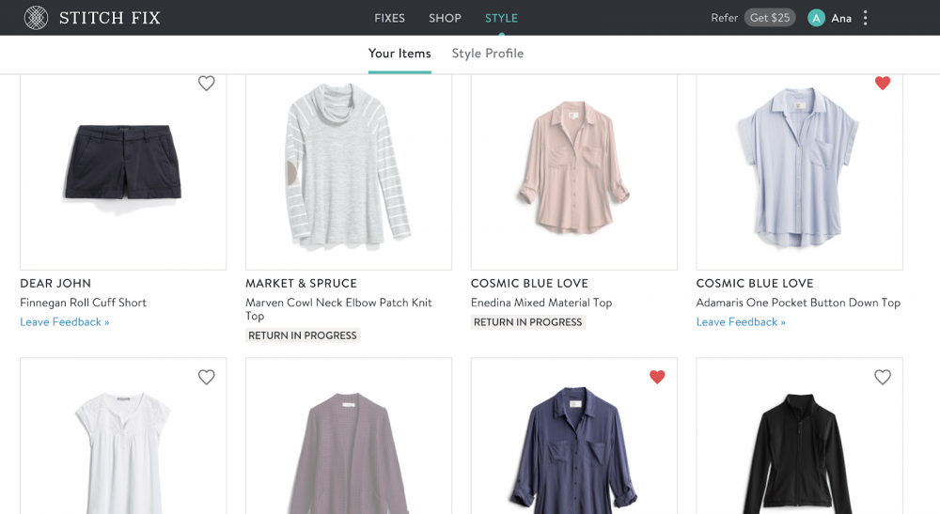This screenshot has width=940, height=514.
Task: Click the Refer text in header
Action: (x=724, y=18)
